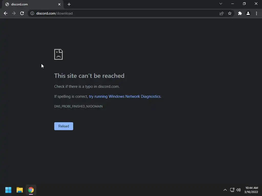Image resolution: width=262 pixels, height=196 pixels.
Task: Open the volume speaker tray icon
Action: point(238,190)
